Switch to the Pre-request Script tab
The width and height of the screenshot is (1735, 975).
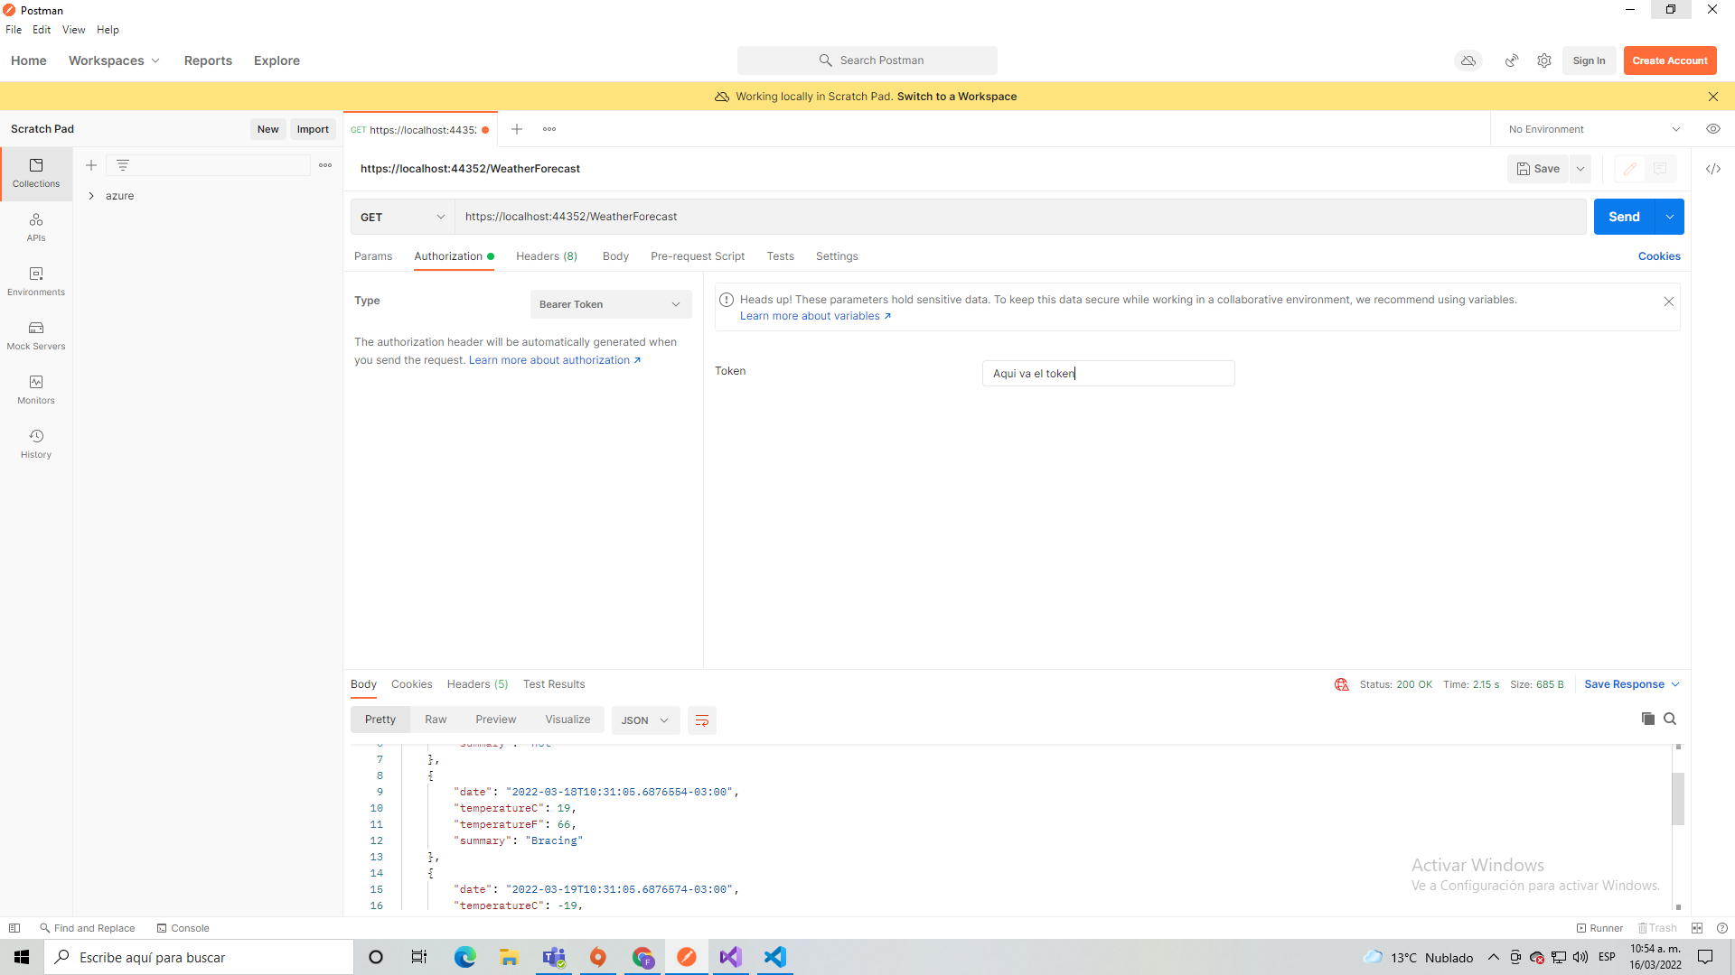(697, 256)
